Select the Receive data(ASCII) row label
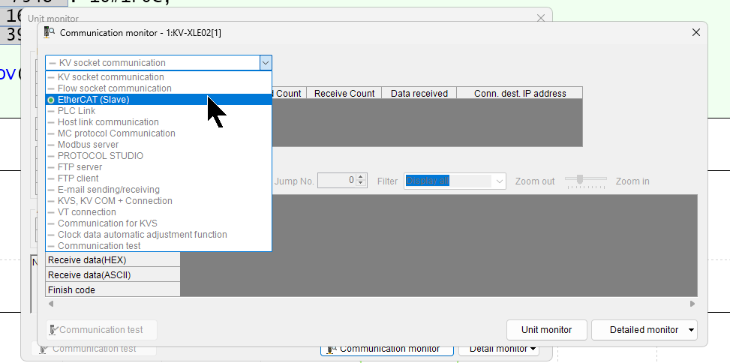730x363 pixels. (113, 275)
